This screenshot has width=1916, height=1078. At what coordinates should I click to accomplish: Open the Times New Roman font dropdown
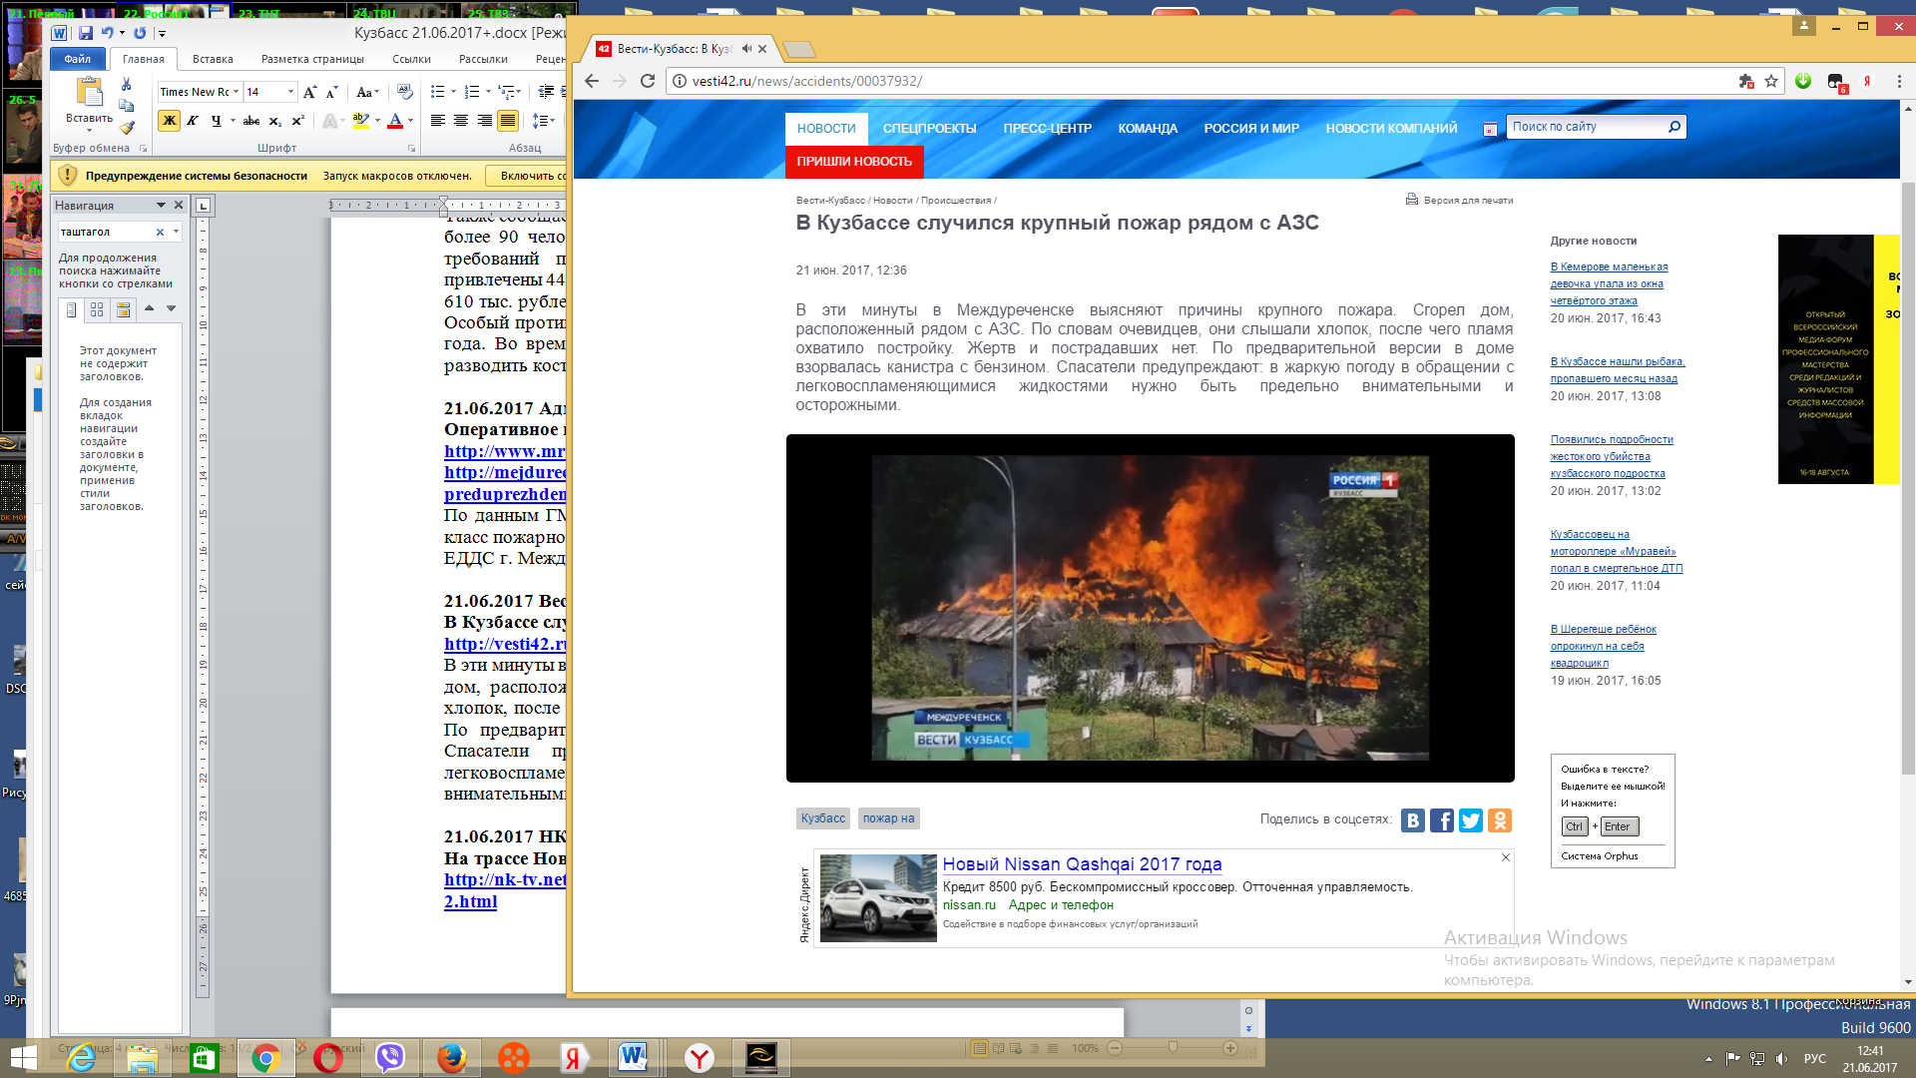click(x=237, y=92)
